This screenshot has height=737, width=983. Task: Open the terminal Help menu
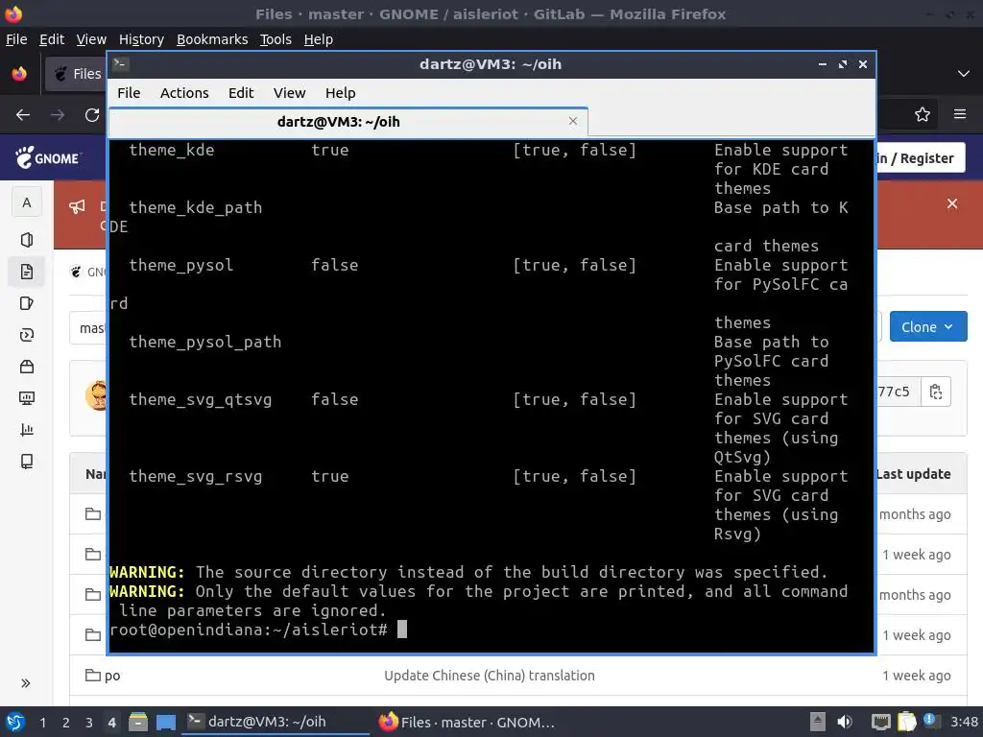(341, 93)
